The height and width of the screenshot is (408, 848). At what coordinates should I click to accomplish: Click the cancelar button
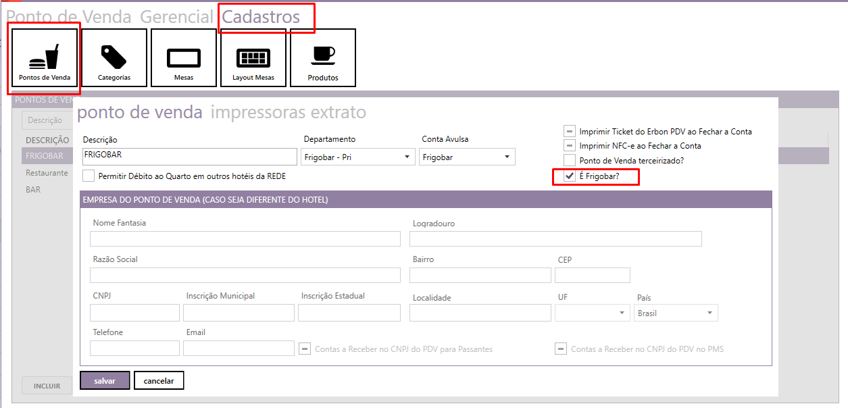click(159, 381)
